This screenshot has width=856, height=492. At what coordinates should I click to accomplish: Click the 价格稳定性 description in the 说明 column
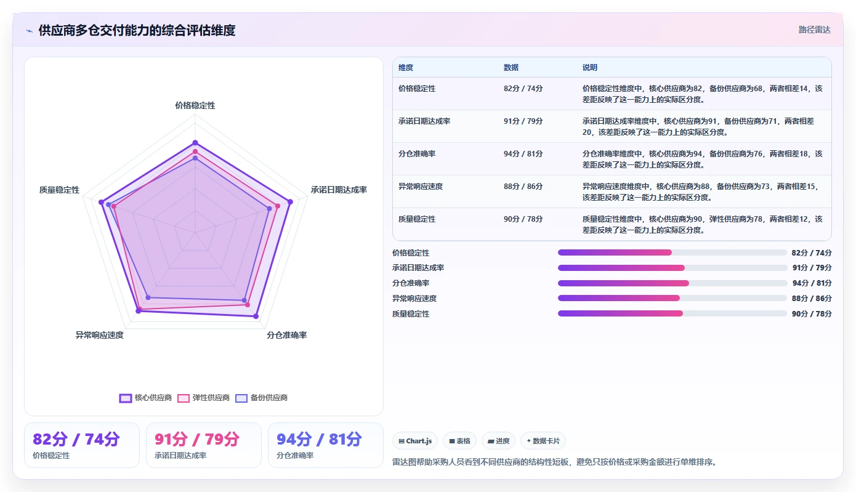click(x=703, y=94)
